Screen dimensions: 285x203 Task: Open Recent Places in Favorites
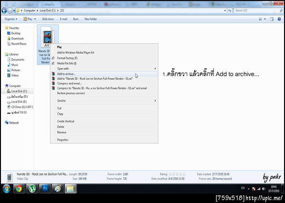tap(17, 44)
